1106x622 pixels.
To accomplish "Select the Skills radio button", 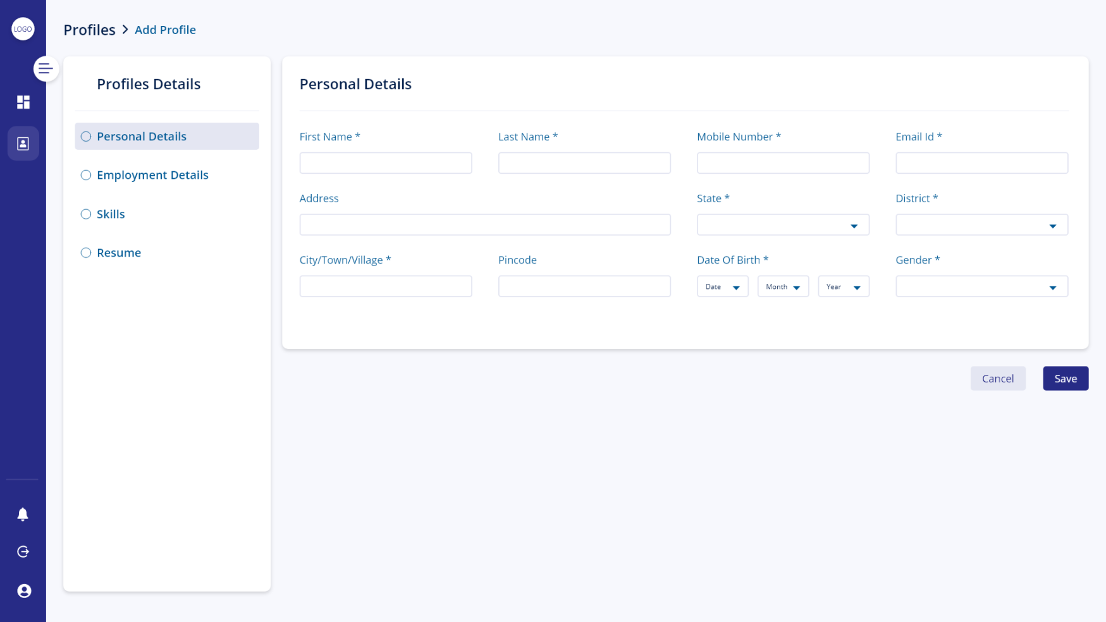I will (x=85, y=214).
